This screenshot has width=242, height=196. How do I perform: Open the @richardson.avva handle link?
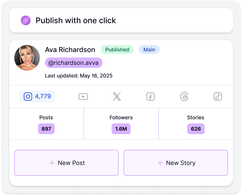[x=74, y=63]
